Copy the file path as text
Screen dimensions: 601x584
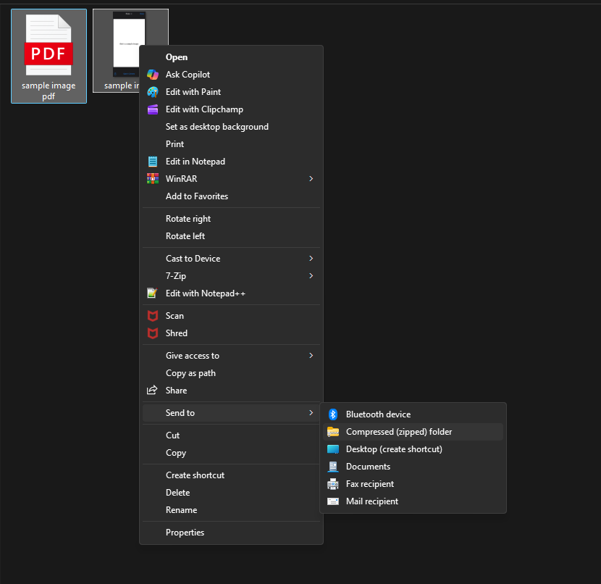pos(190,372)
